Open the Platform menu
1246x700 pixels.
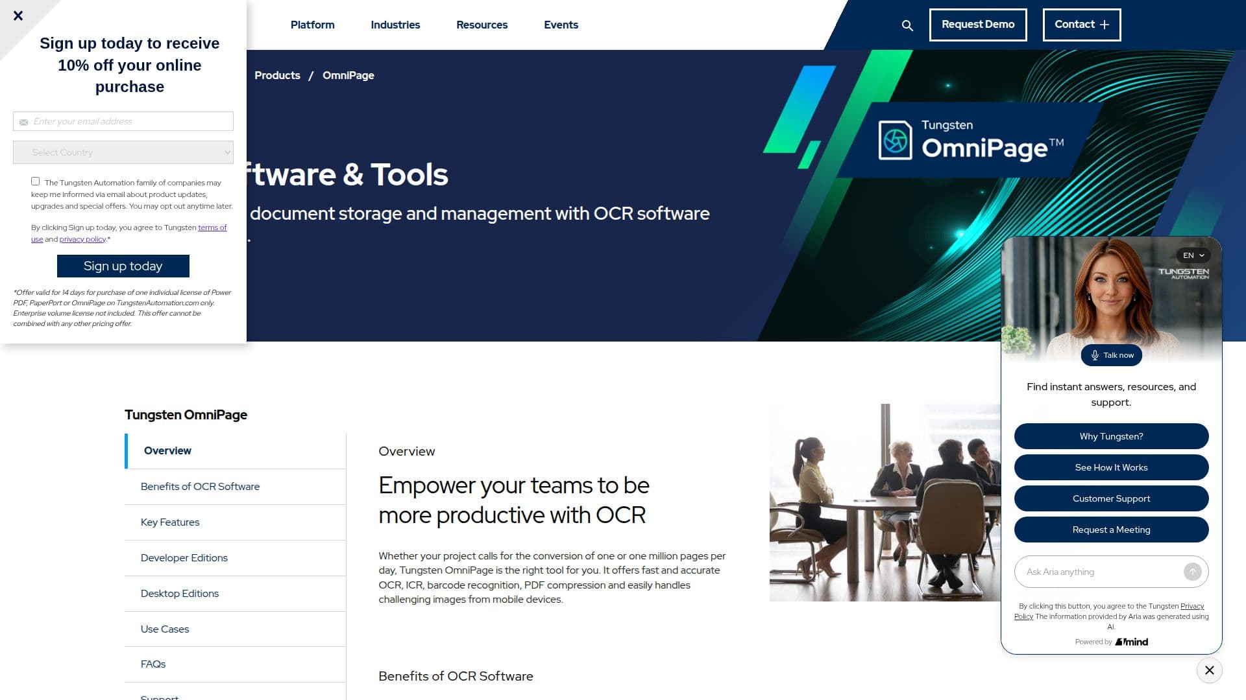point(312,25)
